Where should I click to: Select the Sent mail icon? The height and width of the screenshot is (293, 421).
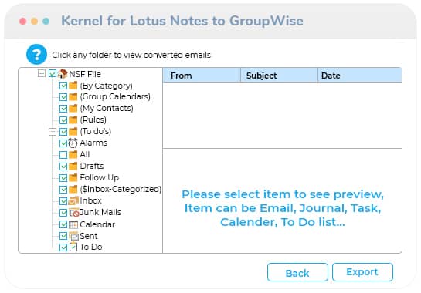pyautogui.click(x=73, y=236)
